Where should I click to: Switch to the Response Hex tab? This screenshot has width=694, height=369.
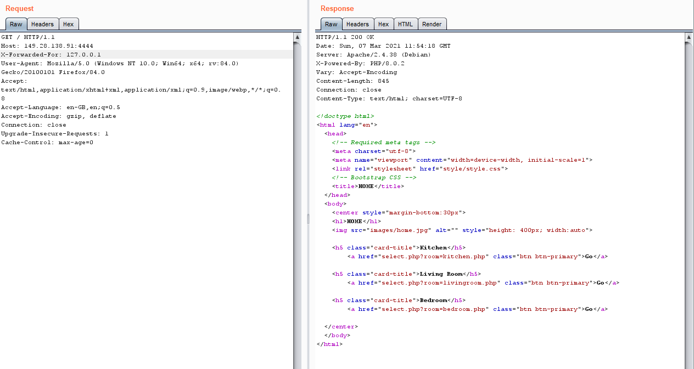tap(383, 24)
